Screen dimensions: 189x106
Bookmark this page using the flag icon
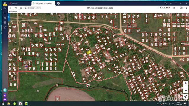tap(174, 8)
